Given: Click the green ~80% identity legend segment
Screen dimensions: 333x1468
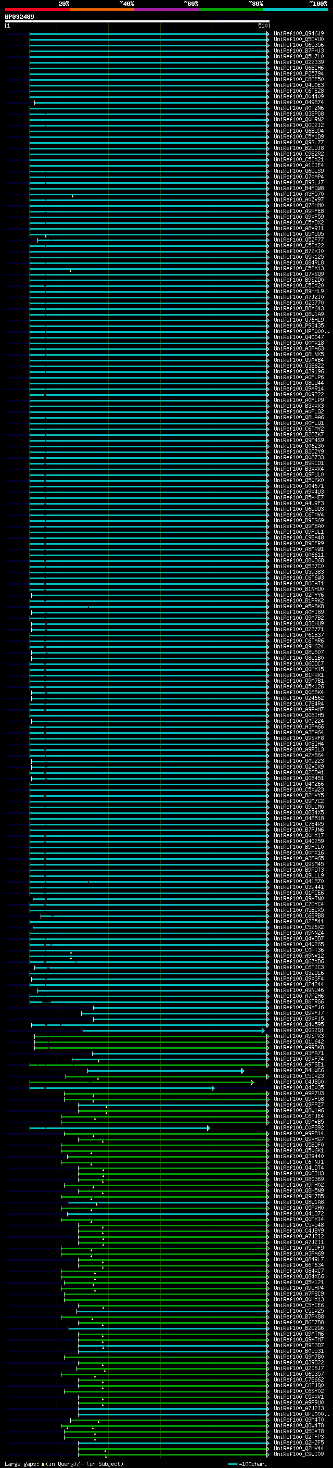Looking at the screenshot, I should [231, 9].
